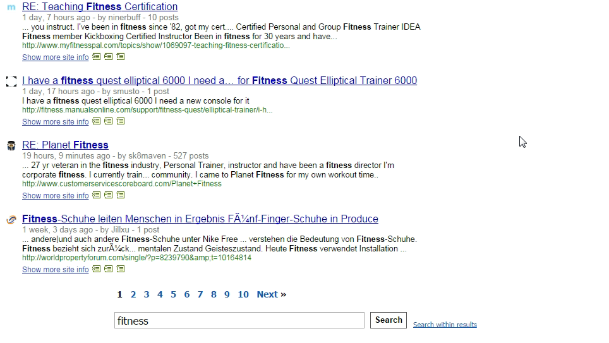Viewport: 609px width, 343px height.
Task: Go to results page 3
Action: 147,294
